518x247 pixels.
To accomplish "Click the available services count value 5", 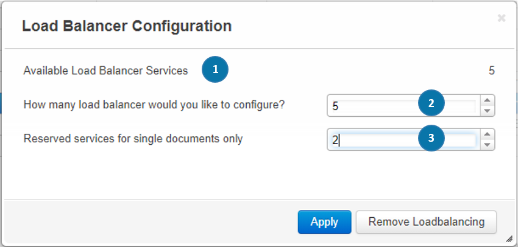I will point(492,71).
